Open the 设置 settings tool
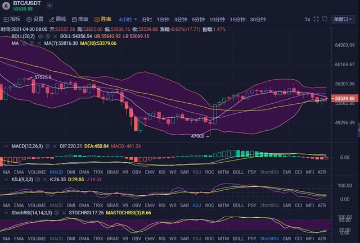The width and height of the screenshot is (360, 243). coord(35,19)
